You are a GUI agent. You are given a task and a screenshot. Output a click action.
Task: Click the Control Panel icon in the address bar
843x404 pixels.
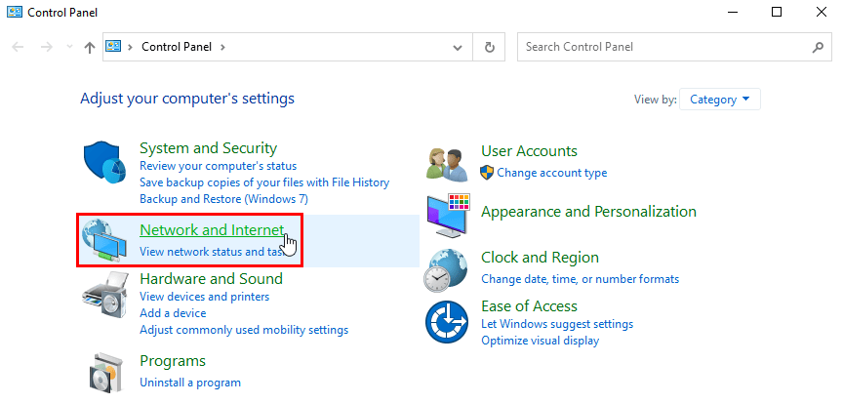pos(113,46)
